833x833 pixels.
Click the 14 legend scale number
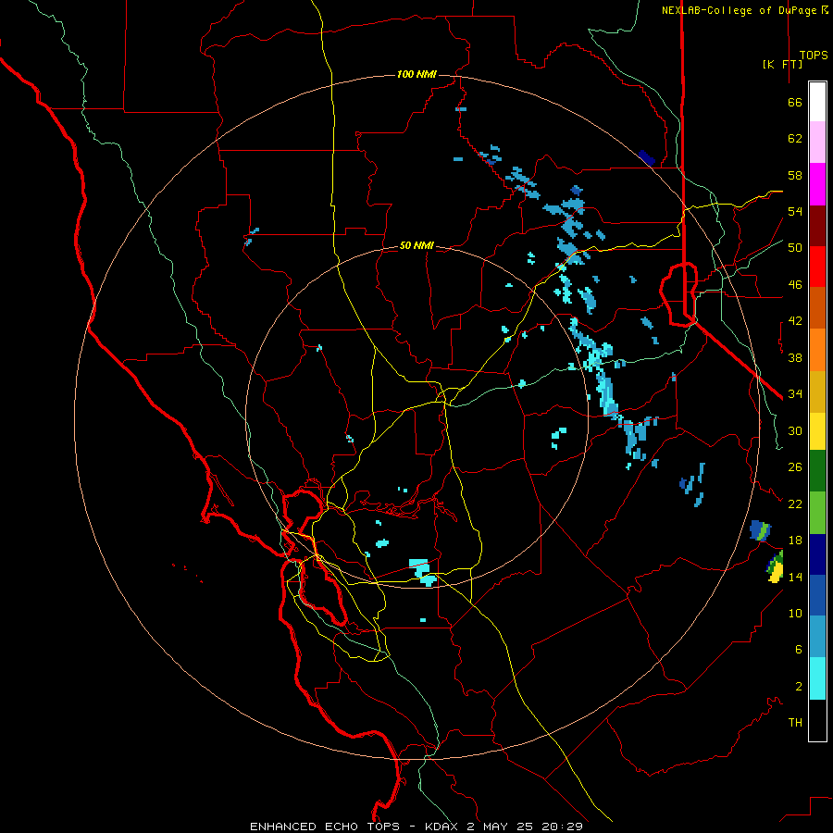[795, 577]
